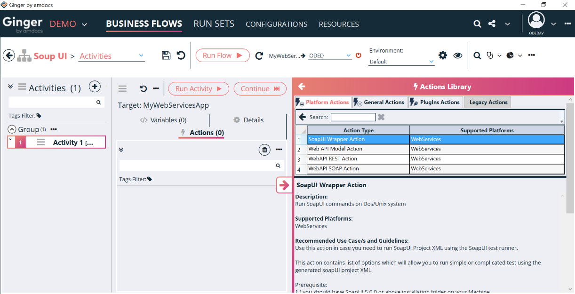Image resolution: width=575 pixels, height=294 pixels.
Task: Click the Run Activity button
Action: (x=199, y=88)
